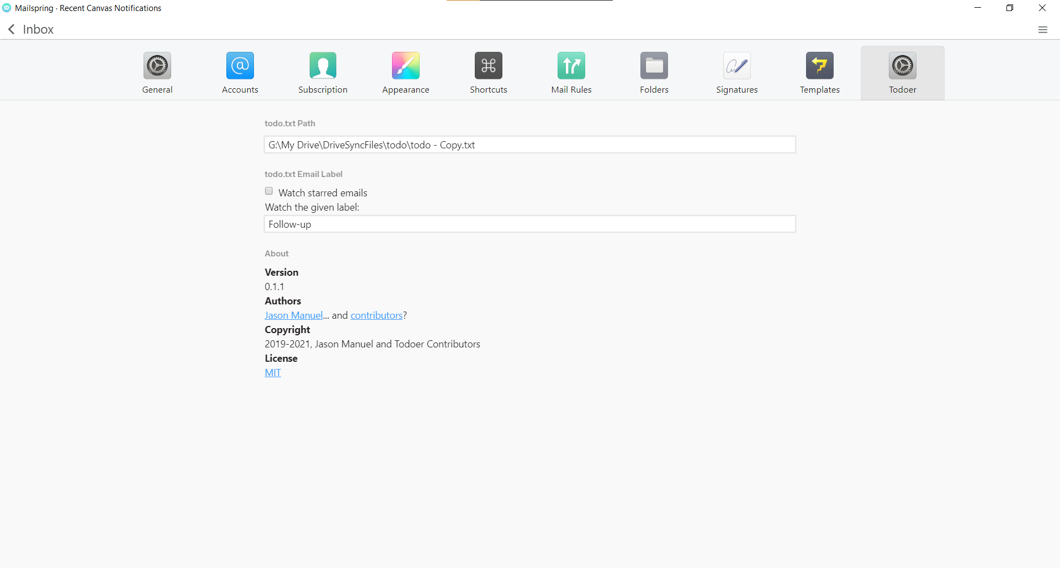Viewport: 1060px width, 568px height.
Task: Click the Watch starred emails label text
Action: [323, 192]
